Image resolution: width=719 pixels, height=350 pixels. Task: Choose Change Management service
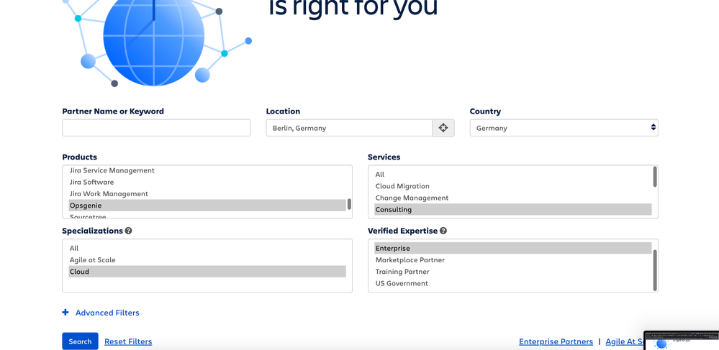pyautogui.click(x=513, y=198)
